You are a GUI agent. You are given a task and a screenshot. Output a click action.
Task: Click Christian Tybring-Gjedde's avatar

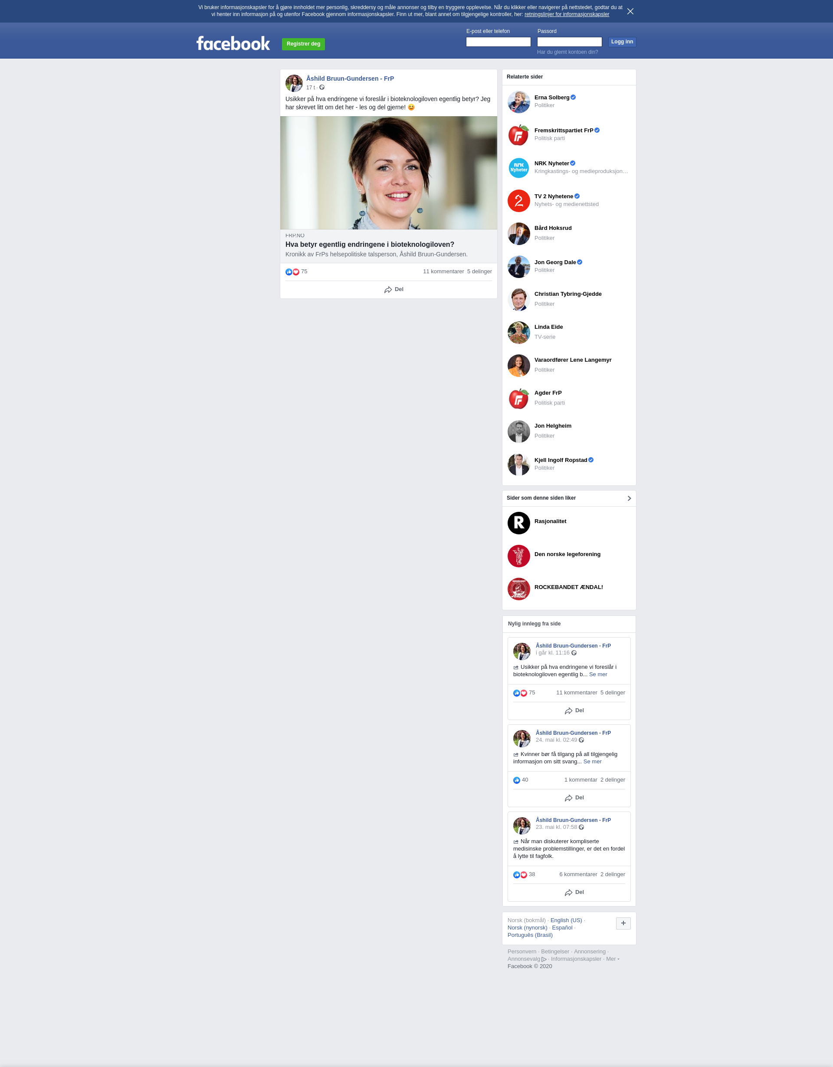[518, 299]
